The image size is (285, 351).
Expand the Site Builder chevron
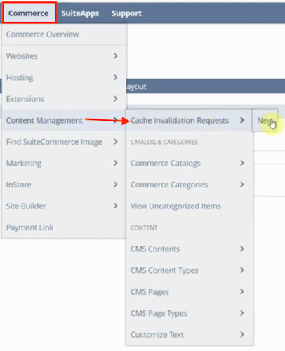tap(115, 206)
